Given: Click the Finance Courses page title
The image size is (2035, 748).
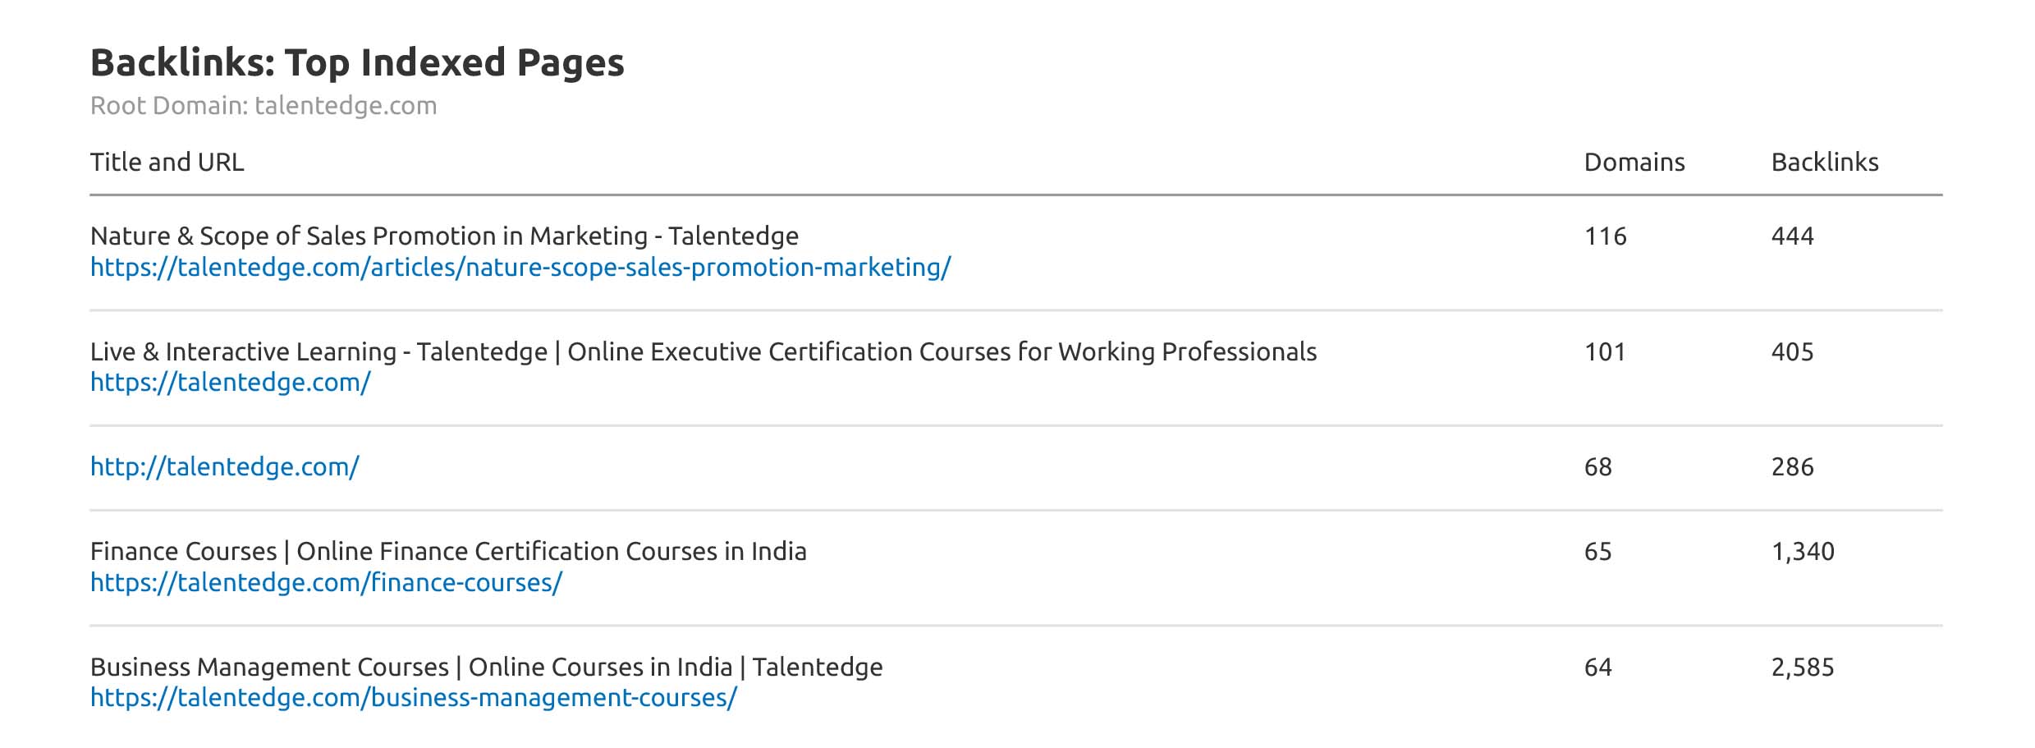Looking at the screenshot, I should coord(448,552).
